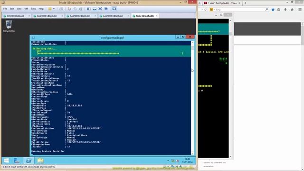Click the 'Collecting data...' progress text
The height and width of the screenshot is (171, 304).
click(x=45, y=48)
